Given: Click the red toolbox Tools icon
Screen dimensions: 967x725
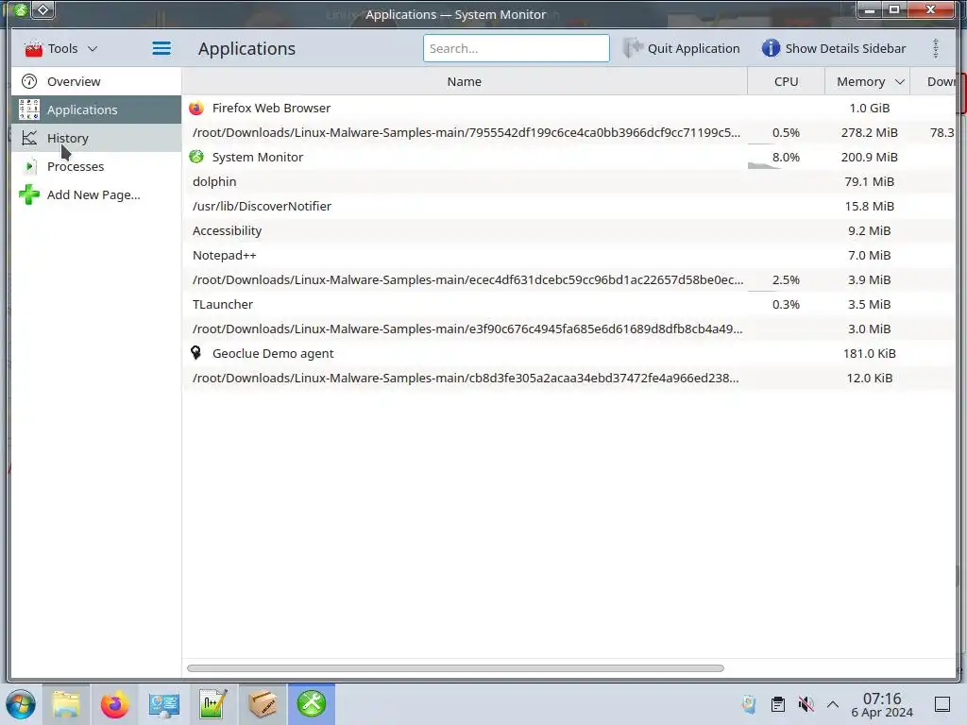Looking at the screenshot, I should pos(33,48).
